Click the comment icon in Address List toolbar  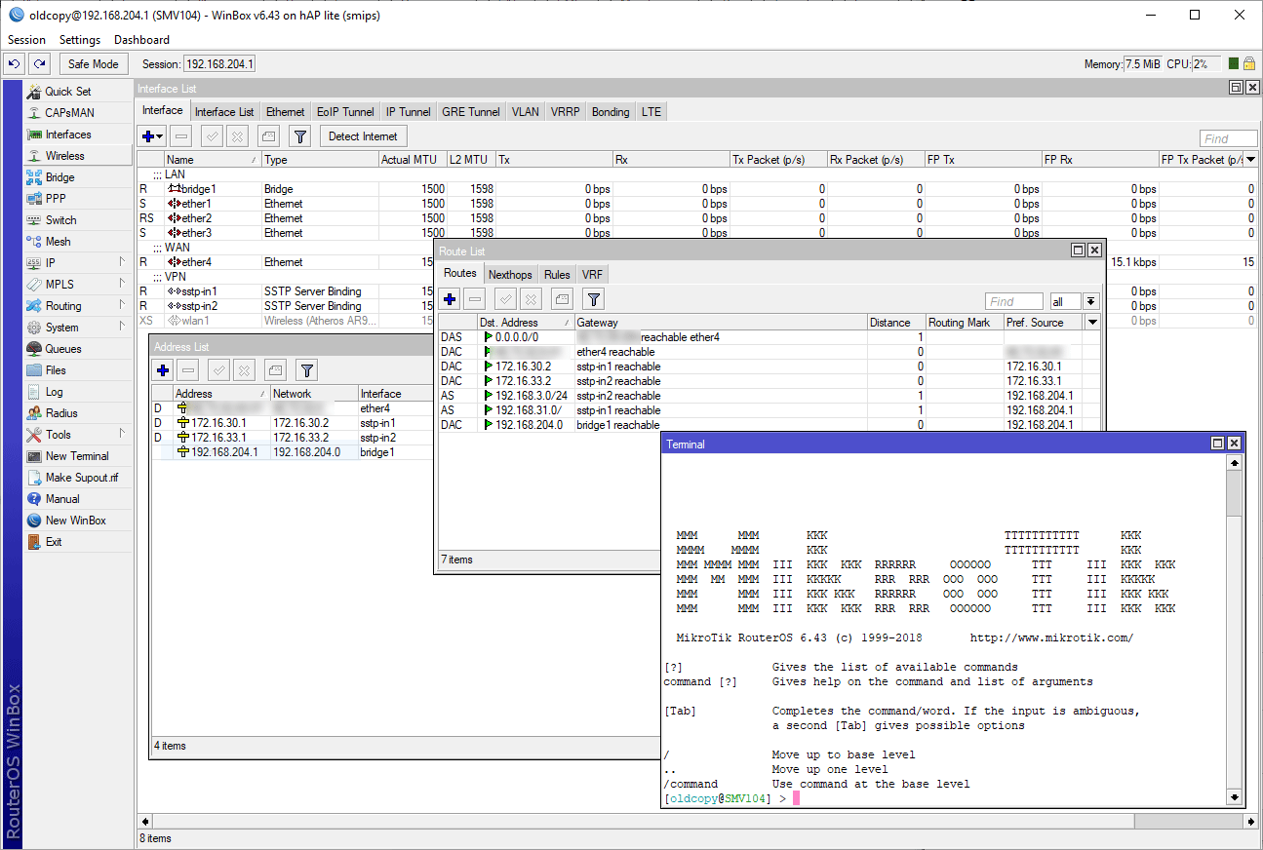pyautogui.click(x=276, y=370)
